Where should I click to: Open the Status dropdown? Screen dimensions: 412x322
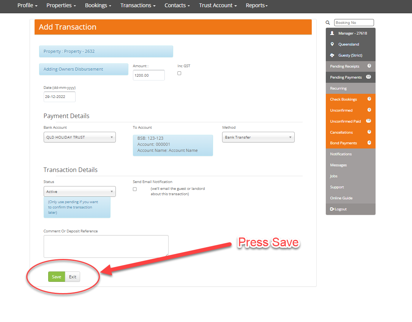pos(79,192)
